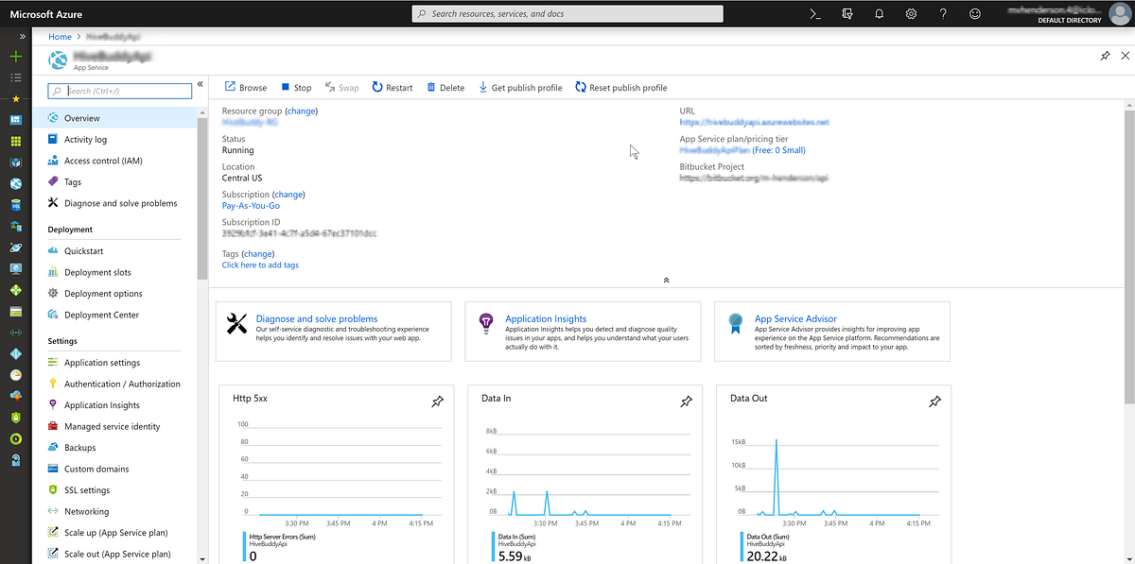Pin the Data In chart
The width and height of the screenshot is (1135, 564).
click(686, 401)
